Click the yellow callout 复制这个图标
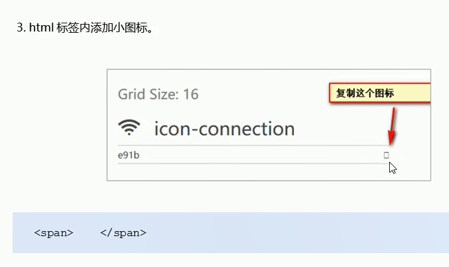Viewport: 449px width, 267px height. click(380, 93)
